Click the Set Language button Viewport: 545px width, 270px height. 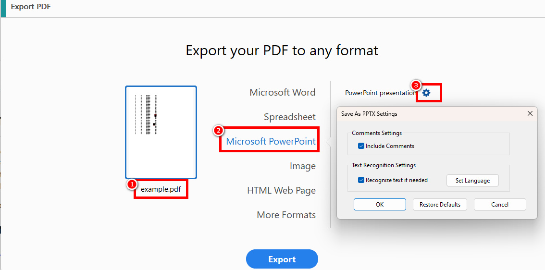(x=472, y=181)
